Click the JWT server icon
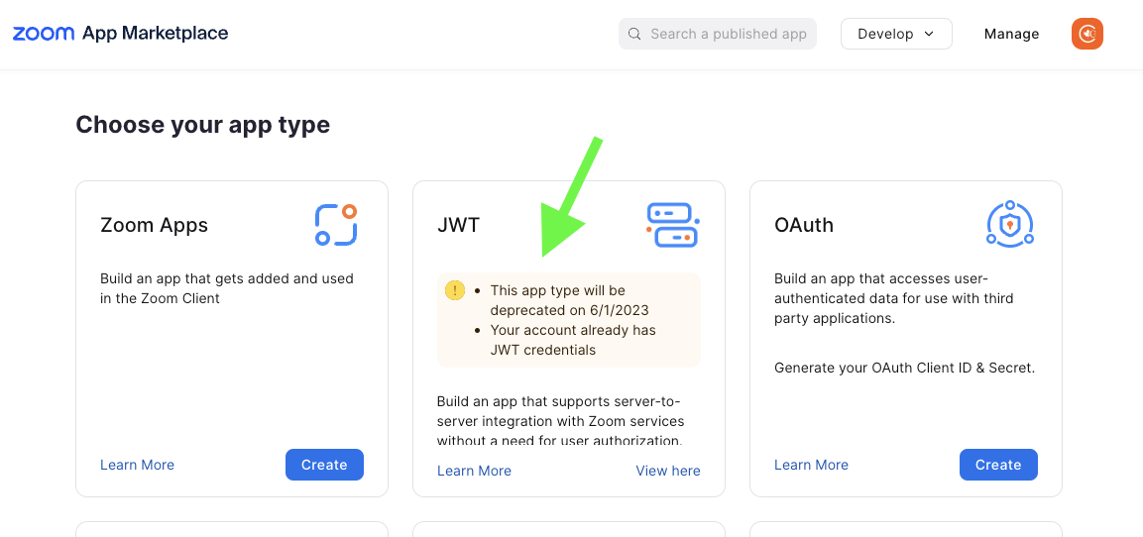1143x537 pixels. [673, 225]
